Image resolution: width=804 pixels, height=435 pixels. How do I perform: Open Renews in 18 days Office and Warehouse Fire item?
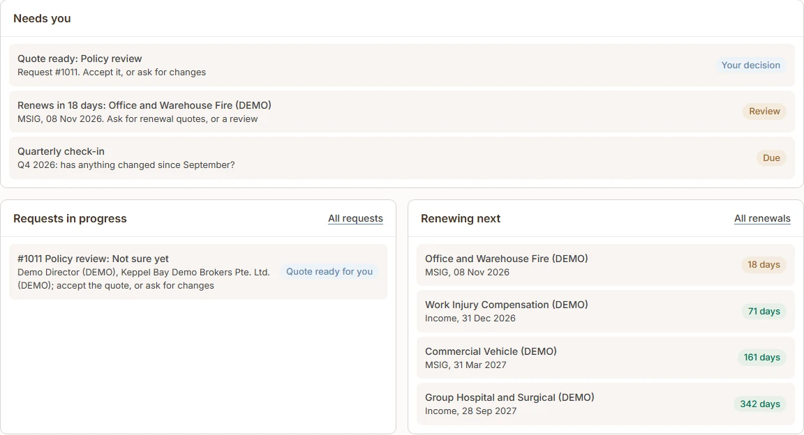(401, 112)
